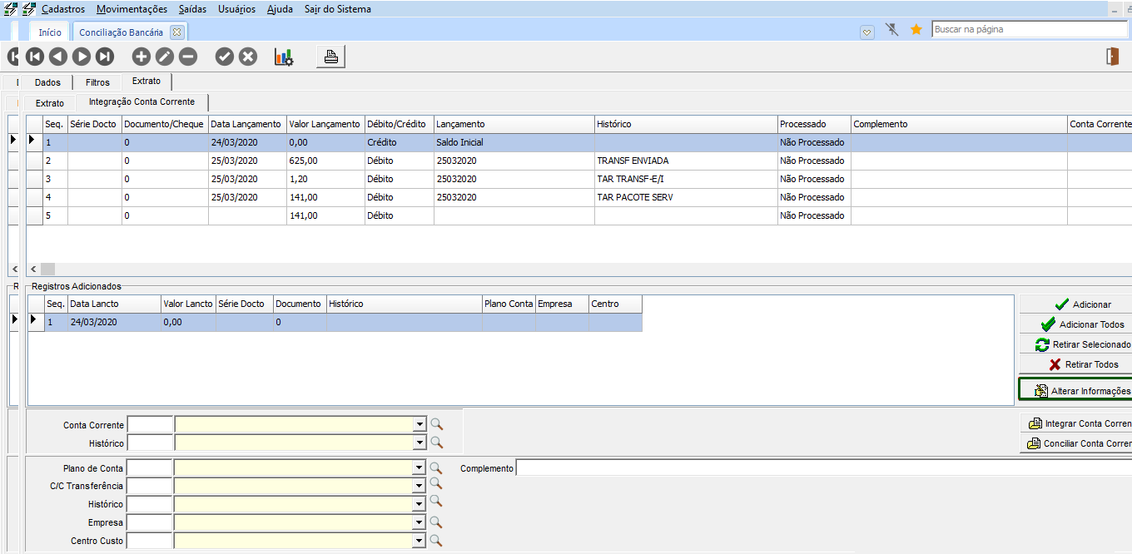Open the Movimentações menu
Screen dimensions: 1132x554
coord(132,9)
